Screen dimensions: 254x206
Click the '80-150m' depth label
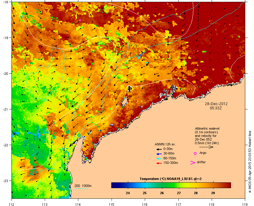170,158
